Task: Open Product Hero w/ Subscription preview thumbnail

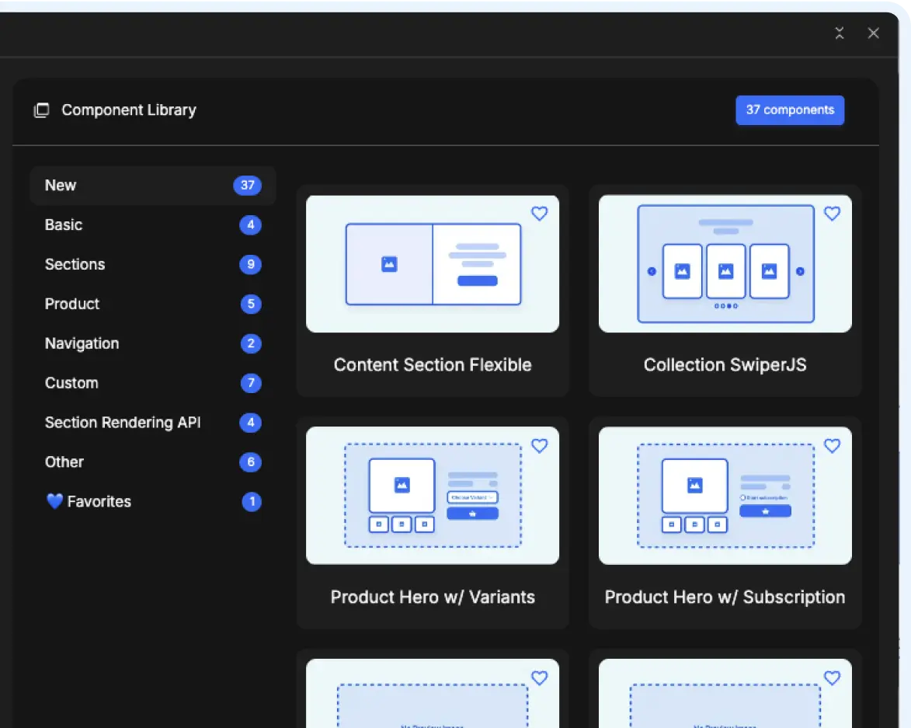Action: point(725,496)
